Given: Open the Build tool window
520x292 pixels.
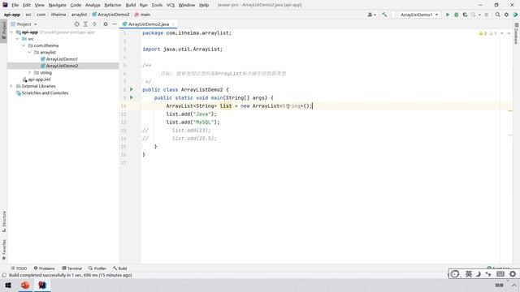Looking at the screenshot, I should pos(119,268).
